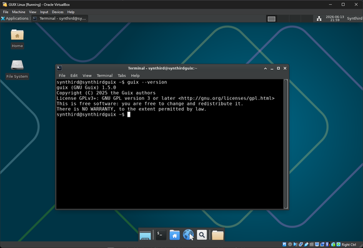Select the Home desktop icon

17,39
